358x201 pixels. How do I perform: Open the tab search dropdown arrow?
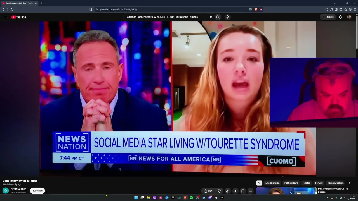pos(335,3)
